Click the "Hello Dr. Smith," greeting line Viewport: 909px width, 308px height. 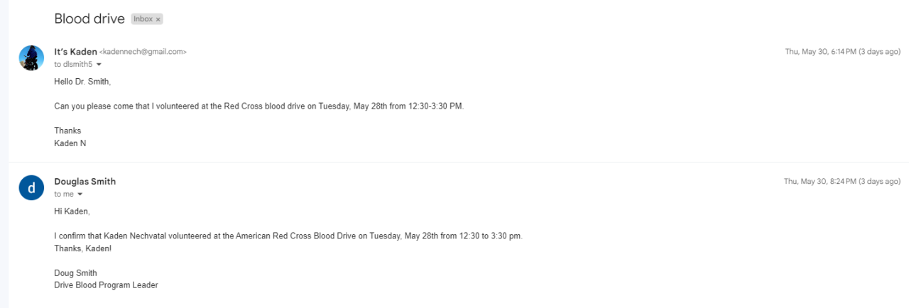click(82, 82)
